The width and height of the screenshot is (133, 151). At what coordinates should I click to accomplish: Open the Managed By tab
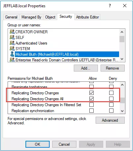pos(31,17)
